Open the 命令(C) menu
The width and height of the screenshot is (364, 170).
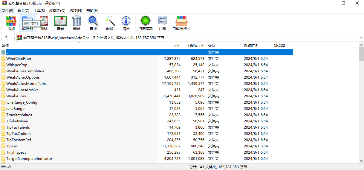pos(23,10)
